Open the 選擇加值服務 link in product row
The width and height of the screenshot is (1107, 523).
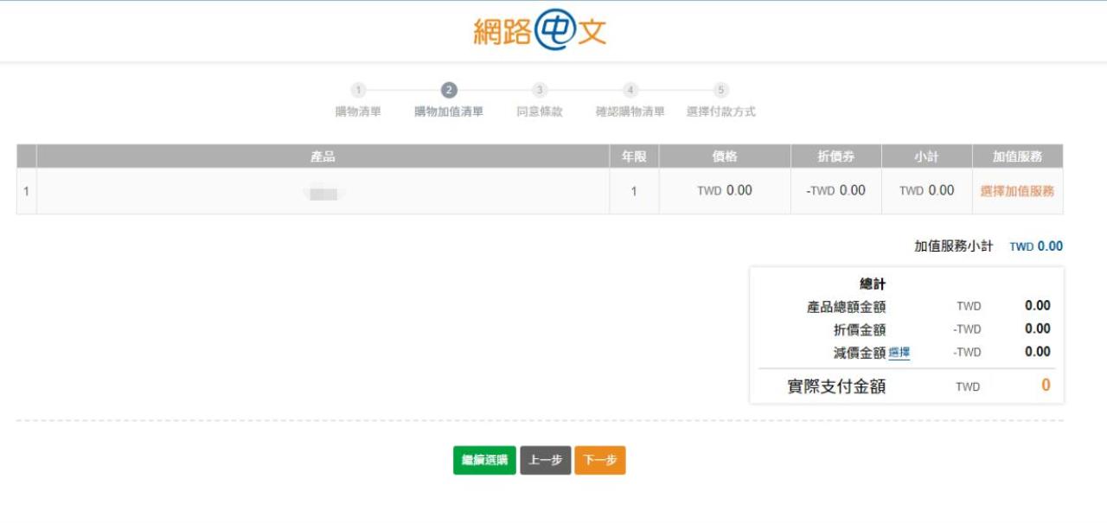[1017, 191]
